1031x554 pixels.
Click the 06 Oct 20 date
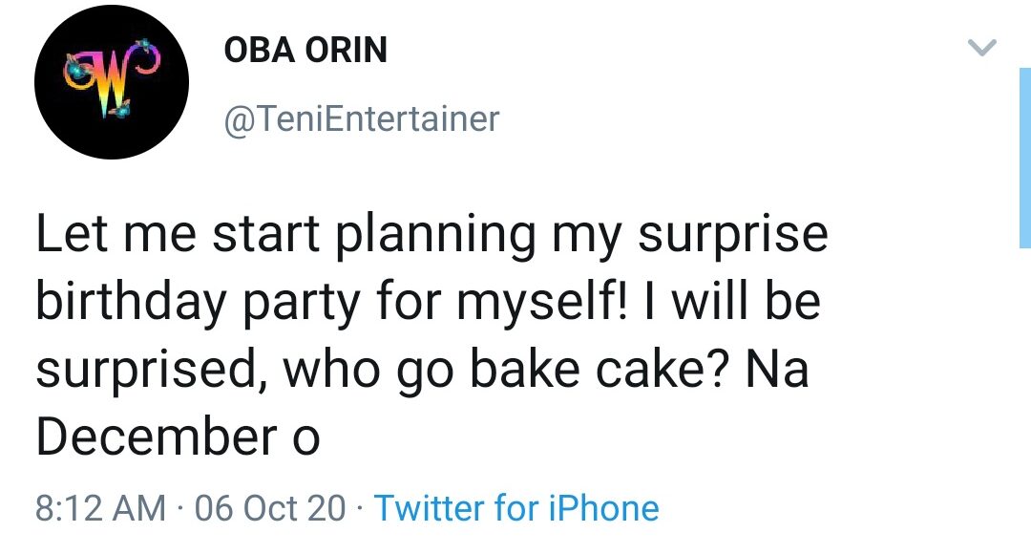[x=269, y=508]
